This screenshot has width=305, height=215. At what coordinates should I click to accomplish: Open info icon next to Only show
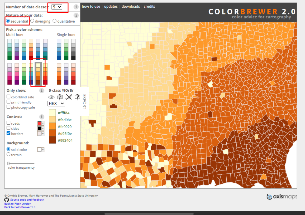tap(41, 91)
